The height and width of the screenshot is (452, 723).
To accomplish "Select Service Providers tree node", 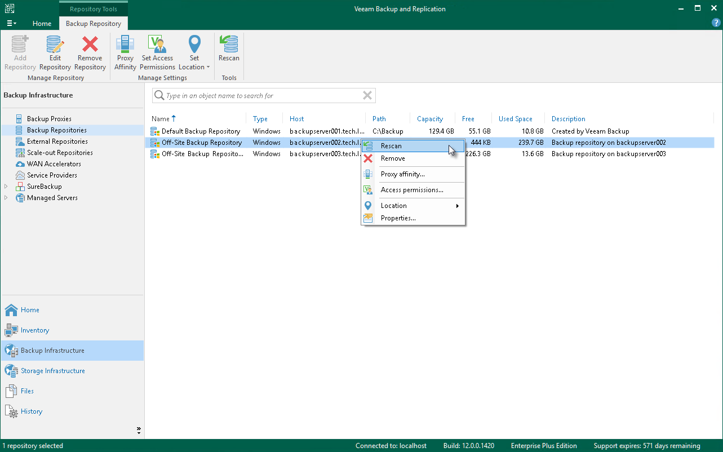I will [x=52, y=175].
